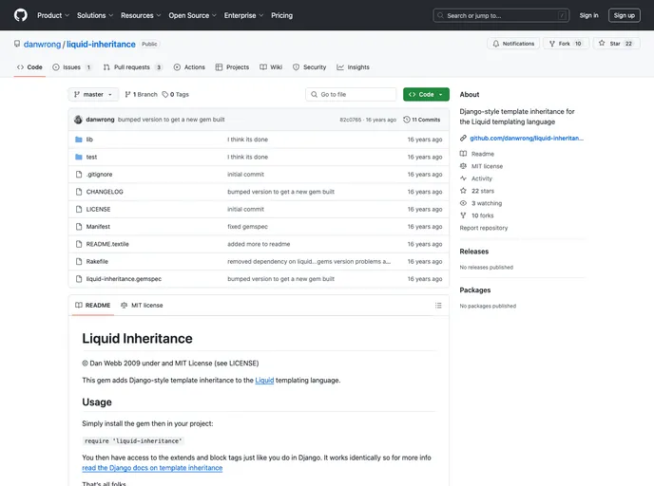Click Sign in
Image resolution: width=654 pixels, height=486 pixels.
tap(588, 15)
